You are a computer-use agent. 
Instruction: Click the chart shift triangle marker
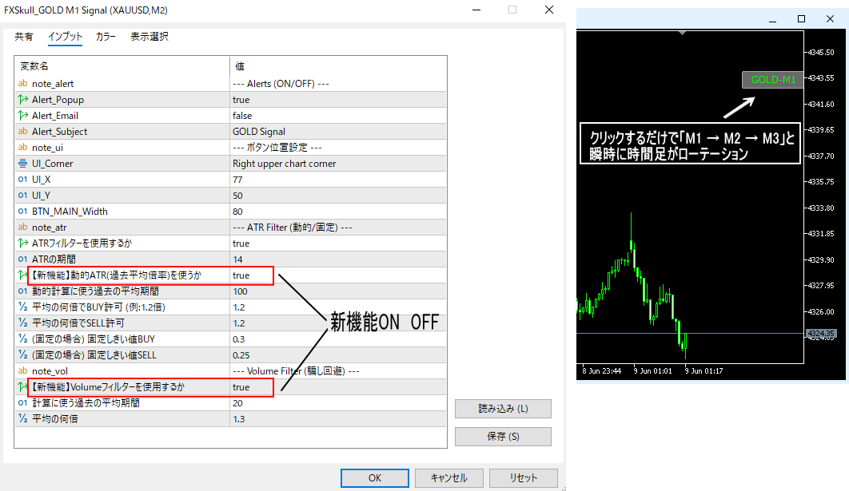[x=682, y=33]
